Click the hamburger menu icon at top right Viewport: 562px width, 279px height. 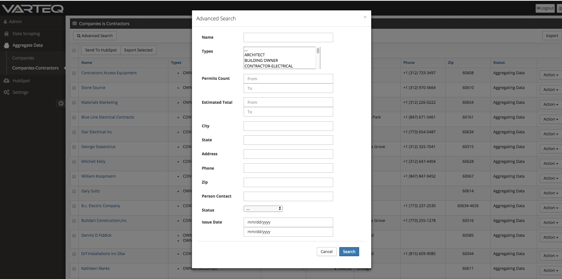(x=559, y=8)
